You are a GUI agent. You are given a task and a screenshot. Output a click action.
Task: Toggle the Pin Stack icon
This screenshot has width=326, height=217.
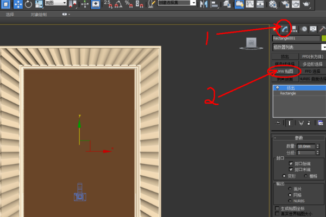tap(278, 123)
